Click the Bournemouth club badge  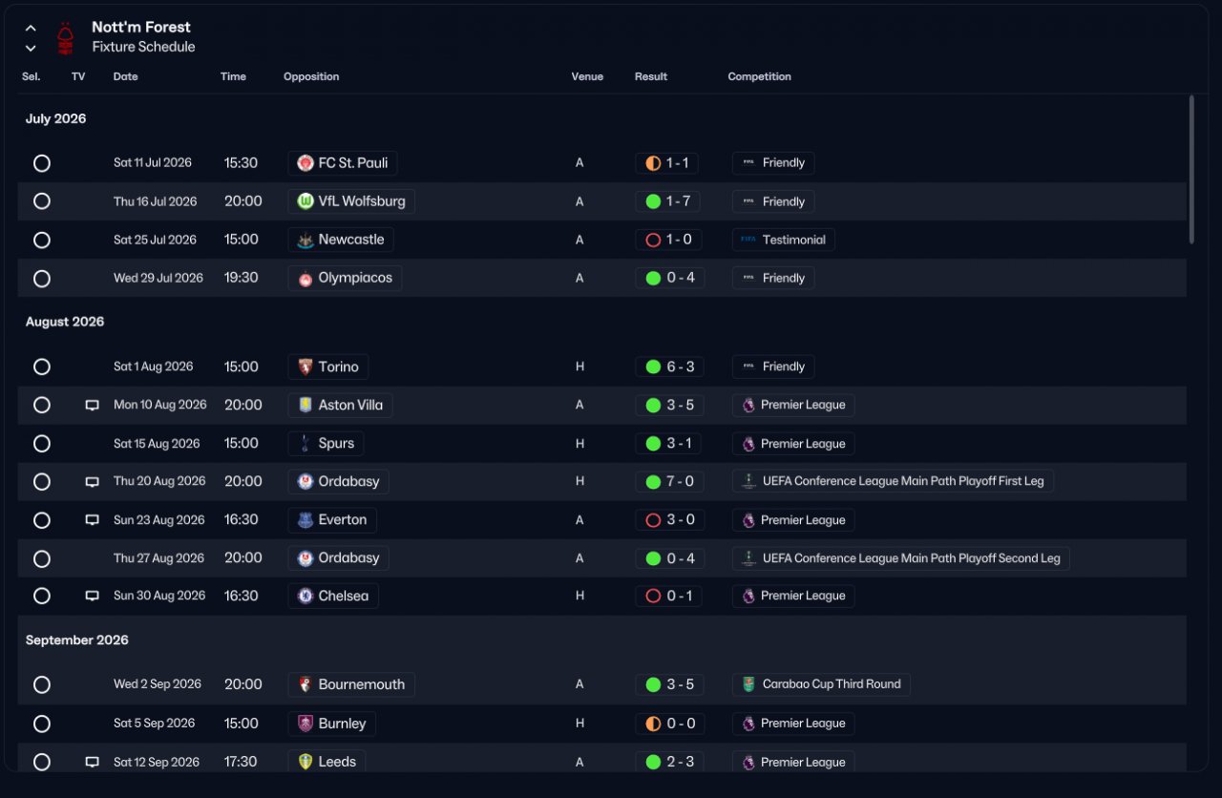[305, 684]
